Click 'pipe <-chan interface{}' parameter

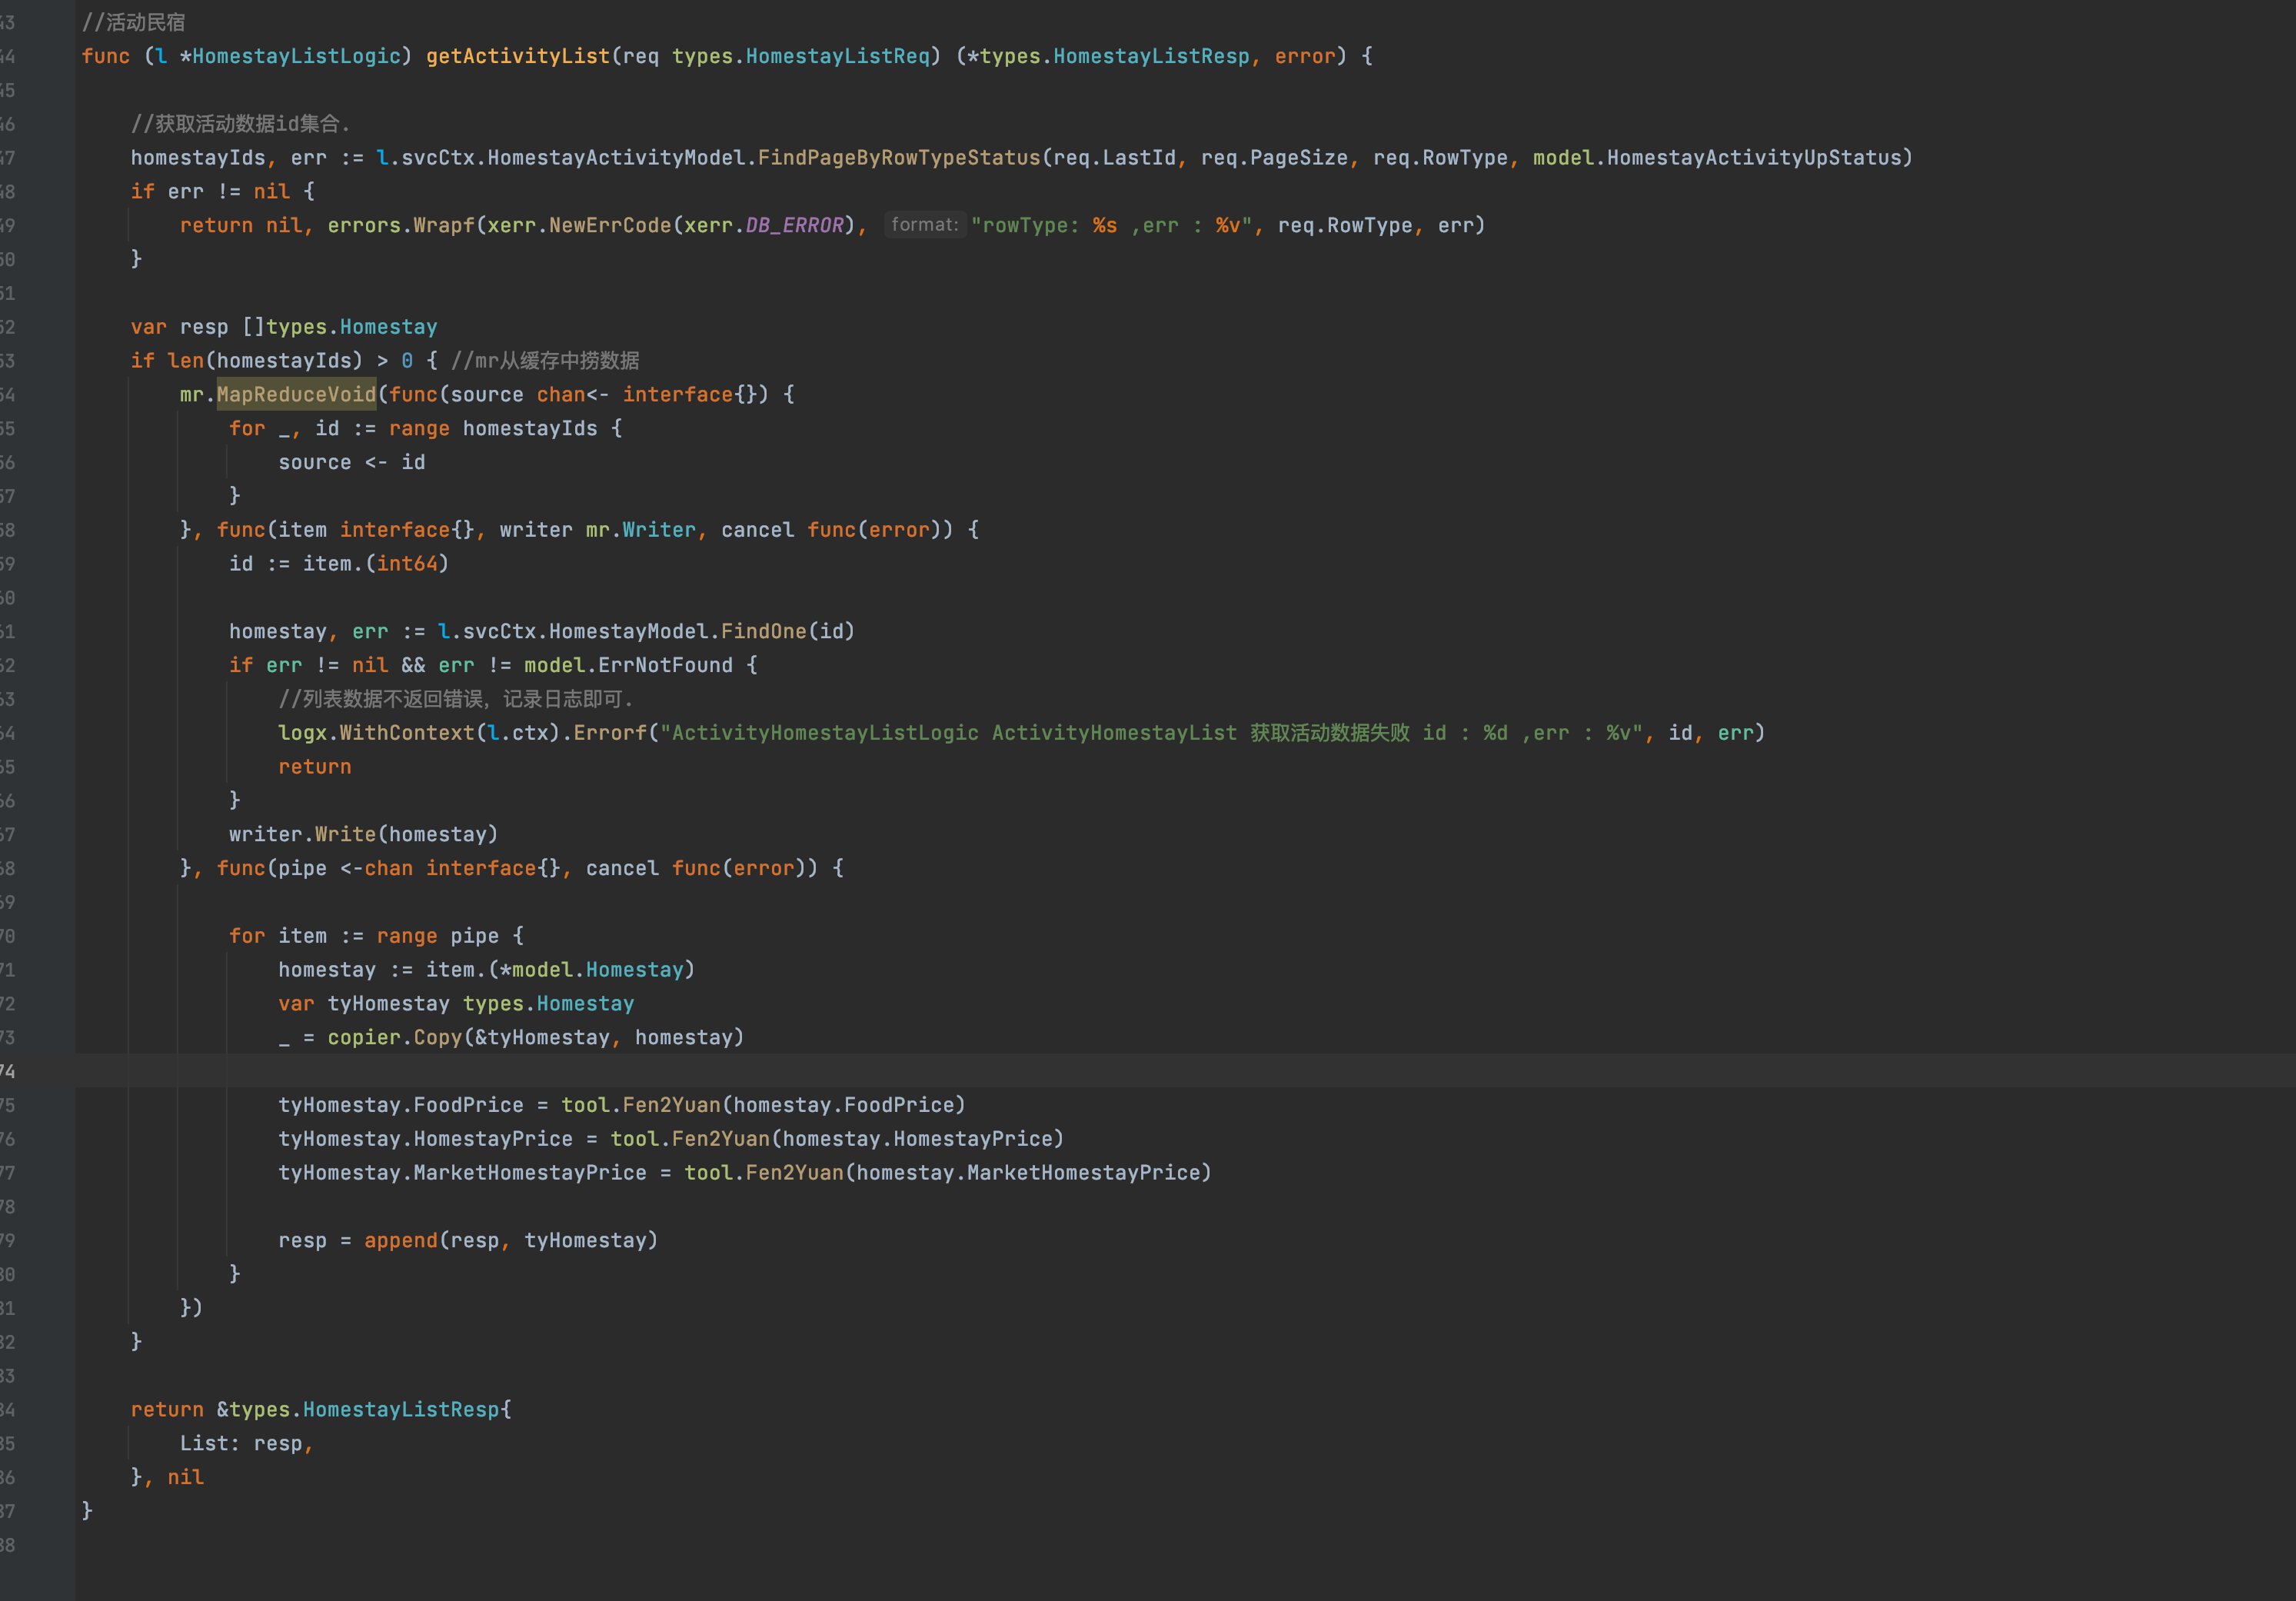pyautogui.click(x=419, y=868)
